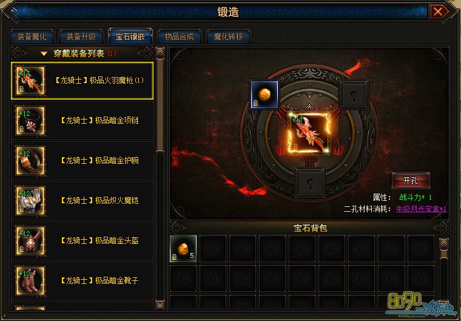Select the 极品炽火魔铠 armor icon
This screenshot has width=461, height=321.
[x=30, y=201]
